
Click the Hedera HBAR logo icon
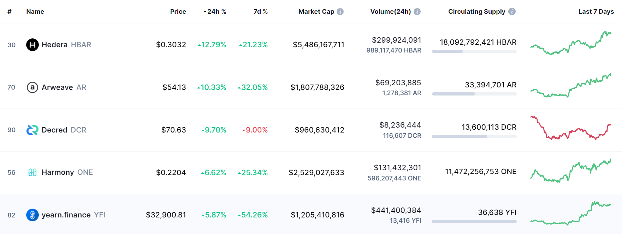click(32, 45)
